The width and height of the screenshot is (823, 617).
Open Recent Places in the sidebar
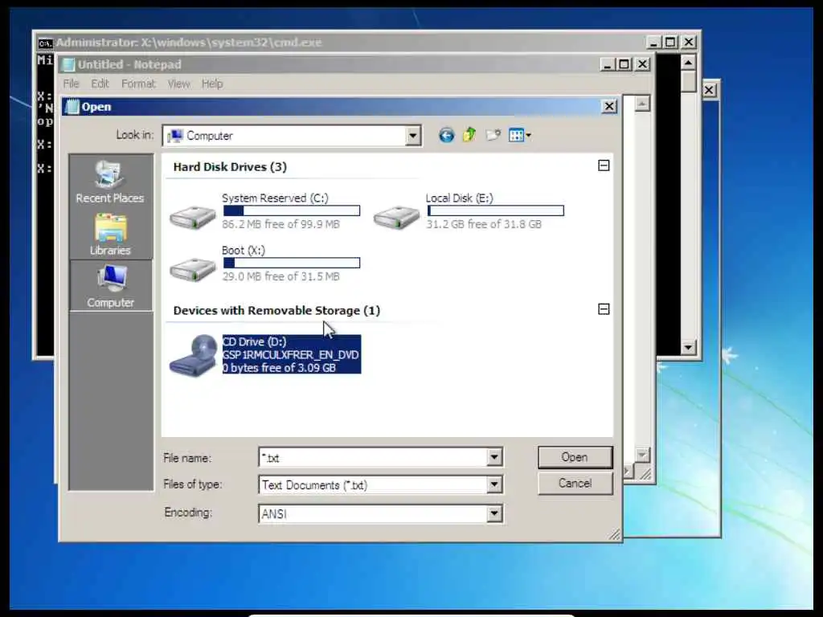pos(110,182)
